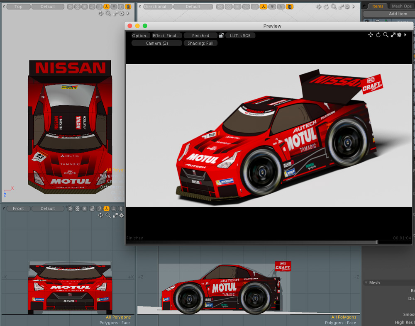Image resolution: width=415 pixels, height=326 pixels.
Task: Open the Default shading dropdown in the Front viewport
Action: click(x=48, y=209)
